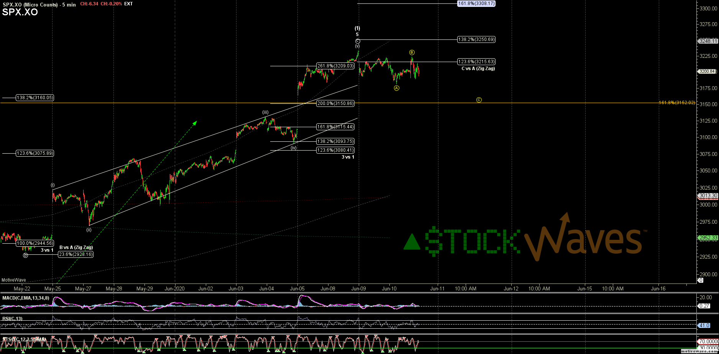Viewport: 719px width, 354px height.
Task: Click the 0.27 MACD value tag
Action: tap(704, 306)
